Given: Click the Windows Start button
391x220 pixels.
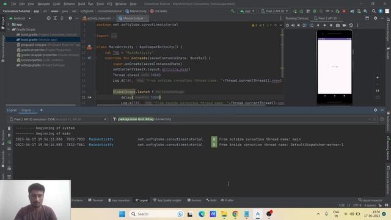Looking at the screenshot, I should tap(122, 214).
